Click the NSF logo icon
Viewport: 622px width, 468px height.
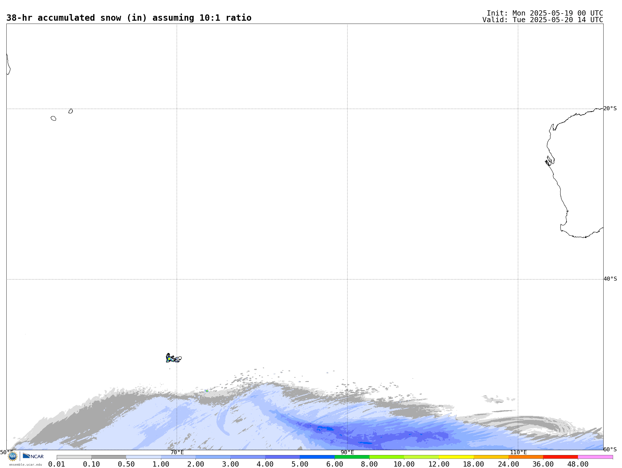(x=13, y=456)
